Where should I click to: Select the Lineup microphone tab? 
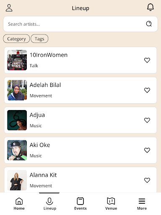pyautogui.click(x=49, y=204)
